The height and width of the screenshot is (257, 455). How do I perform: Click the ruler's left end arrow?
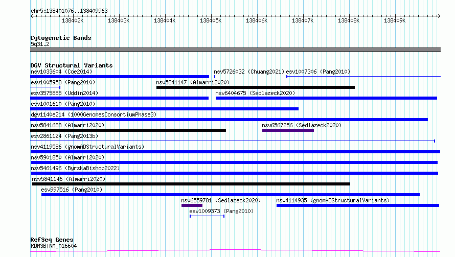(x=32, y=16)
